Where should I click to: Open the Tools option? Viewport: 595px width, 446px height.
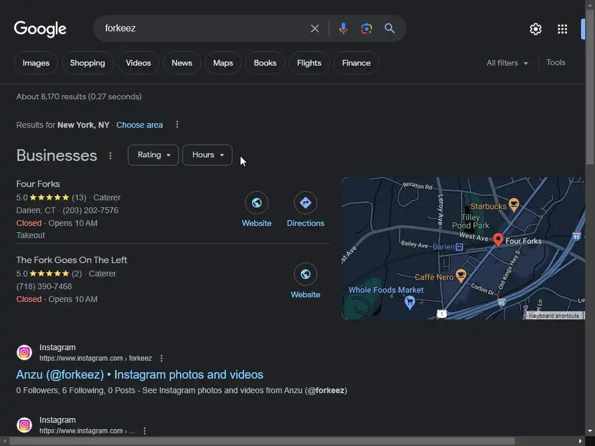555,63
